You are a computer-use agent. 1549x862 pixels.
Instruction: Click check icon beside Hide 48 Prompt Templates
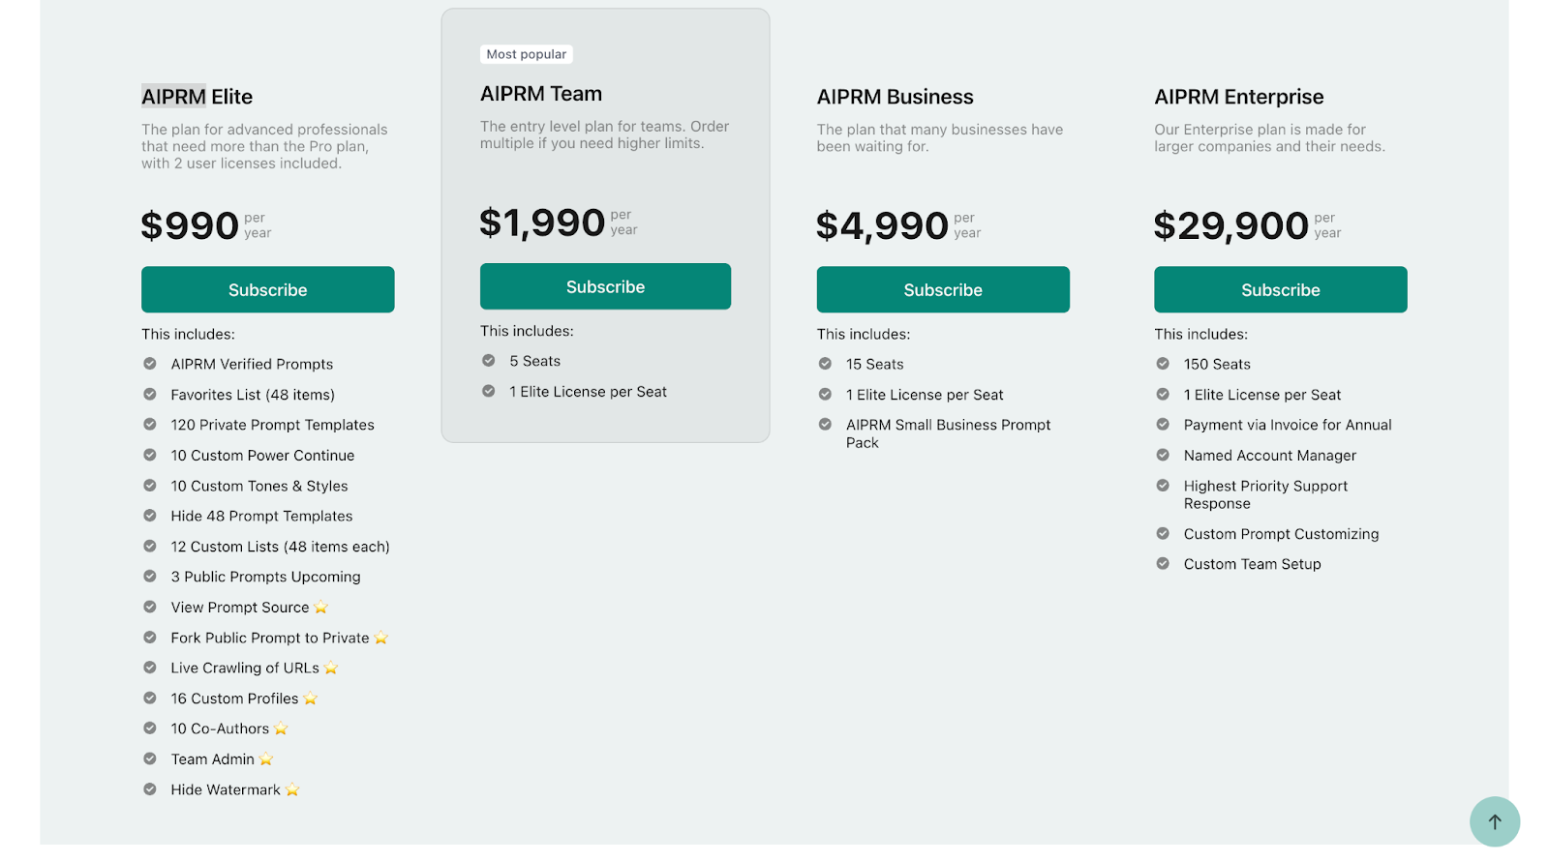click(x=150, y=516)
